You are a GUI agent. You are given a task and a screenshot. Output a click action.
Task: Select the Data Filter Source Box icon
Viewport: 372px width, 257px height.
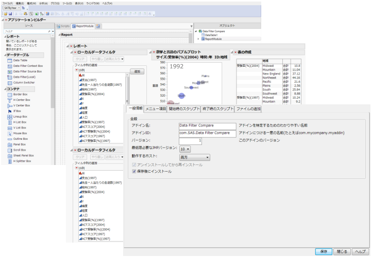point(10,72)
